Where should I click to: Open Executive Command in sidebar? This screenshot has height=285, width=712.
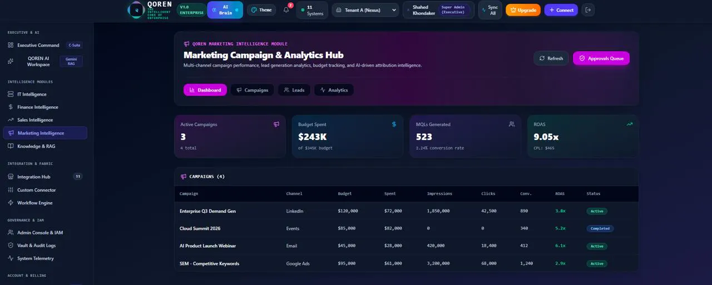(45, 45)
